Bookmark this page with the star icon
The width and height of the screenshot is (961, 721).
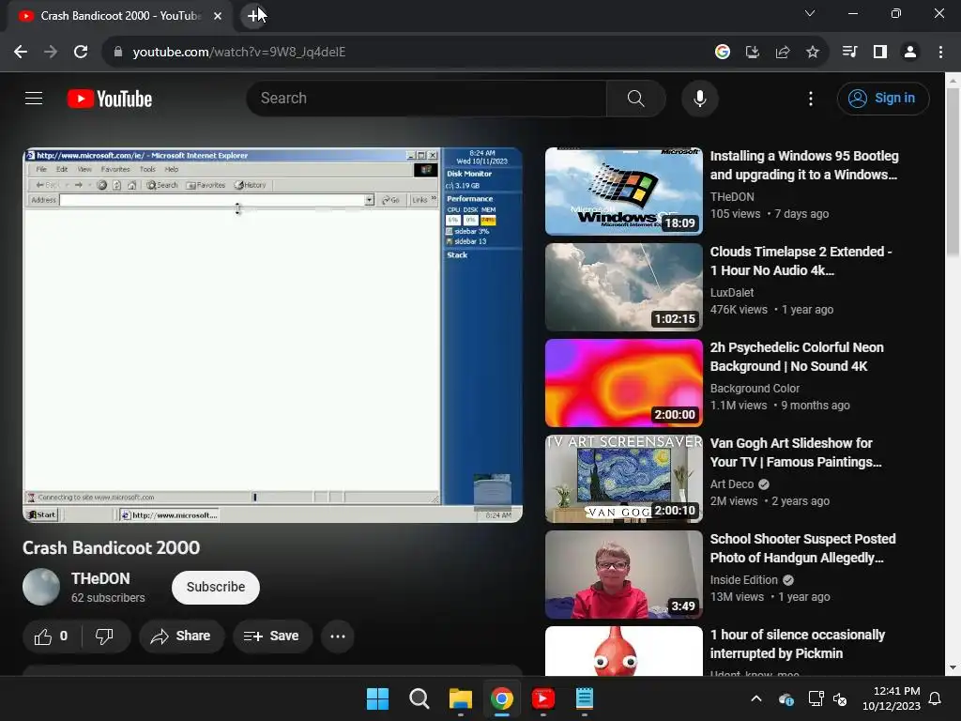(812, 53)
